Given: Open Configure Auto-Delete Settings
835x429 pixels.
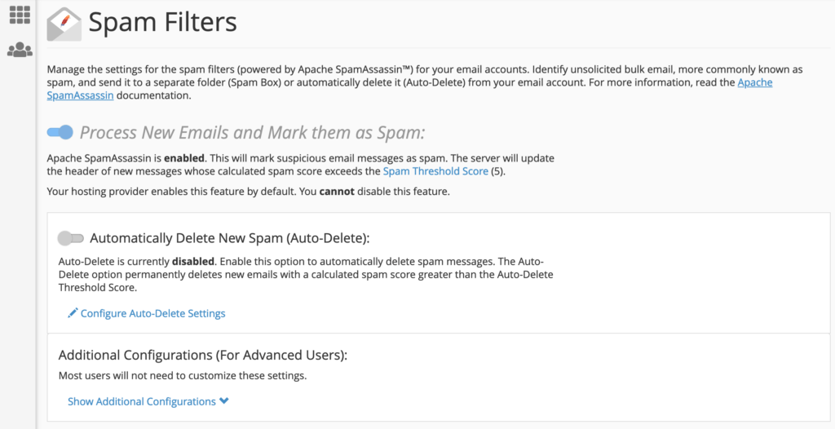Looking at the screenshot, I should coord(152,313).
